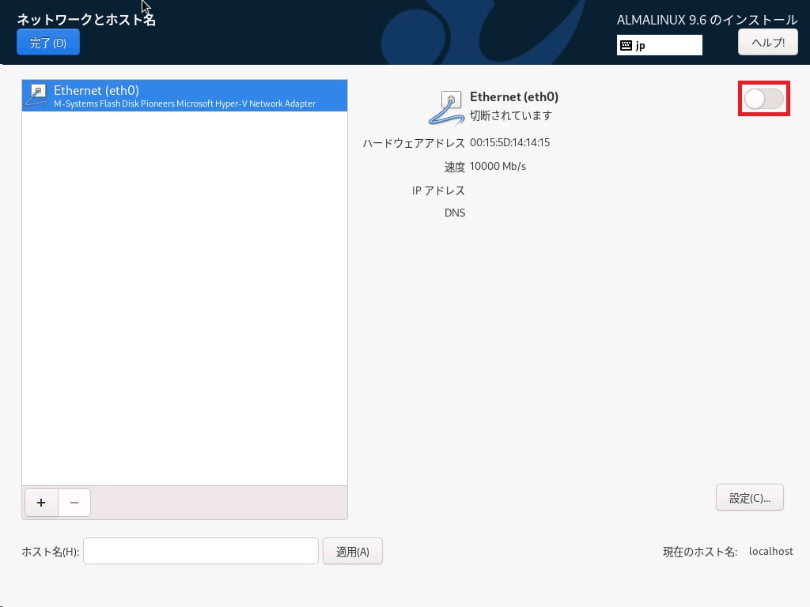Screen dimensions: 810x607
Task: Focus the ホスト名 hostname text field
Action: pos(200,552)
